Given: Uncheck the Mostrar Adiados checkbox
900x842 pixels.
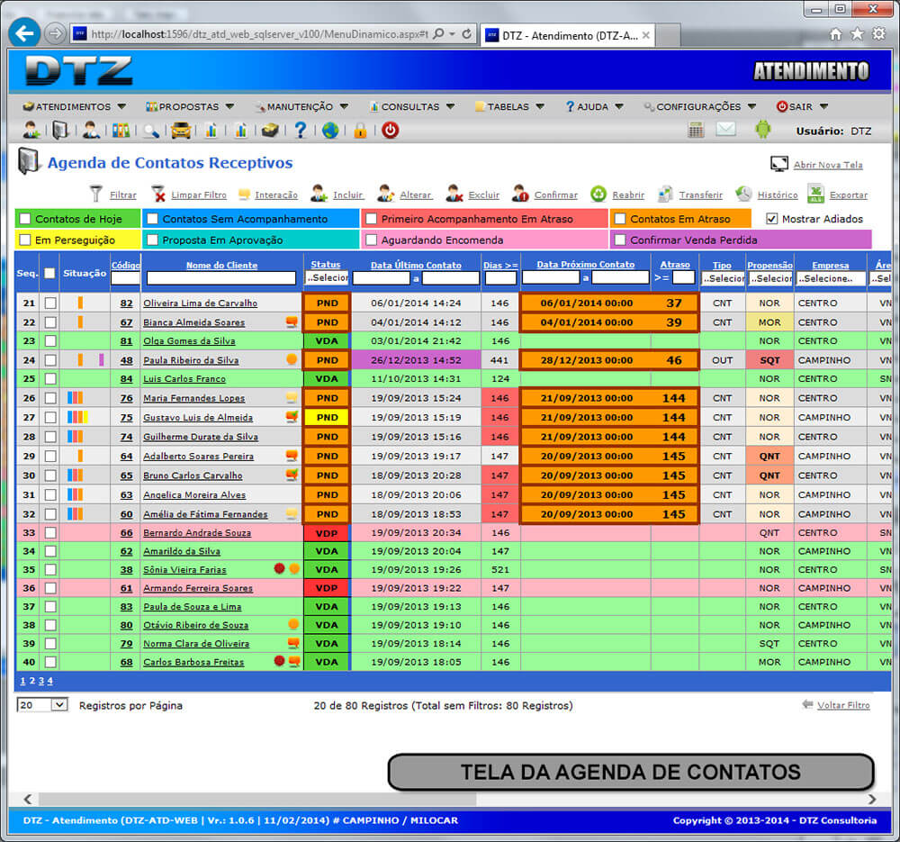Looking at the screenshot, I should (x=771, y=219).
